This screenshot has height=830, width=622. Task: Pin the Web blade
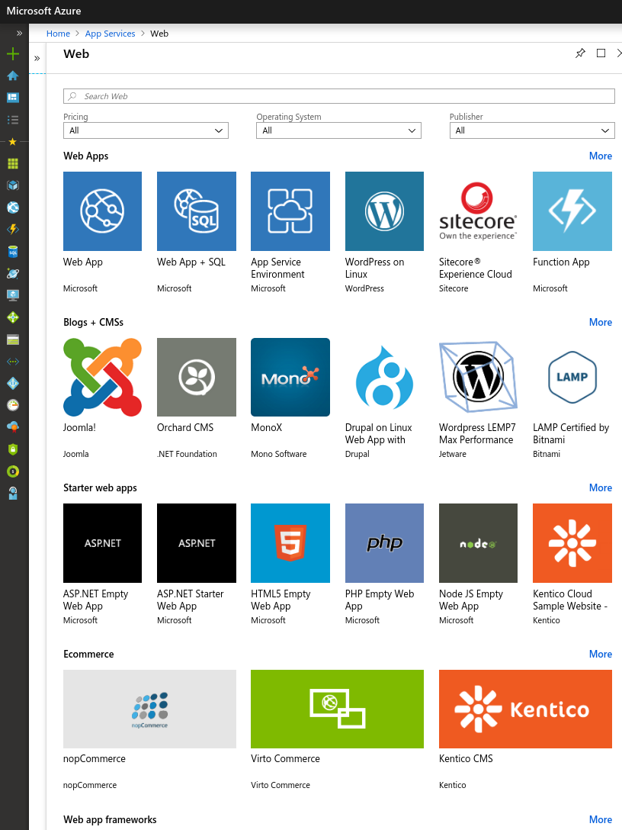[x=580, y=53]
